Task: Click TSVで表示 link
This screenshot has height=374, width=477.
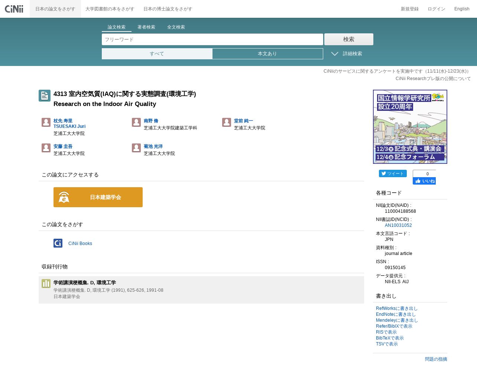Action: (387, 344)
